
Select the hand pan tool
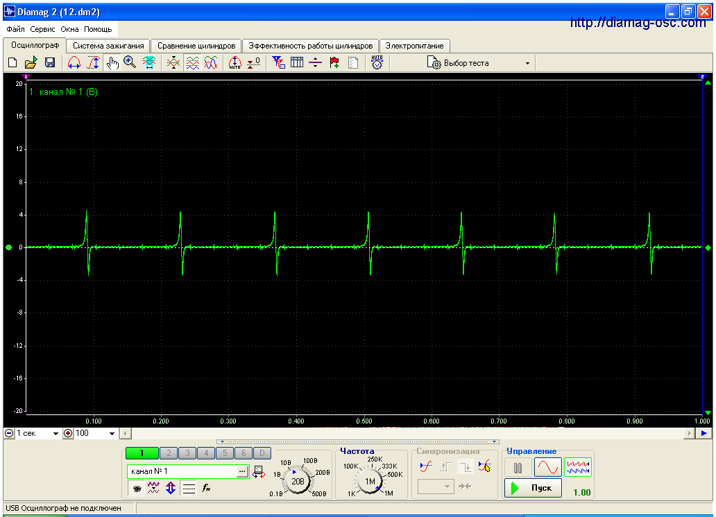(112, 62)
